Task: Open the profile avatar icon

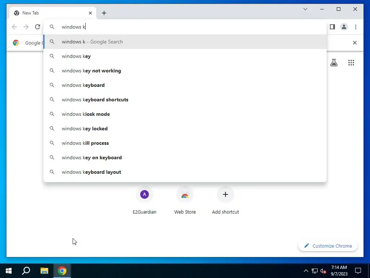Action: pyautogui.click(x=344, y=27)
